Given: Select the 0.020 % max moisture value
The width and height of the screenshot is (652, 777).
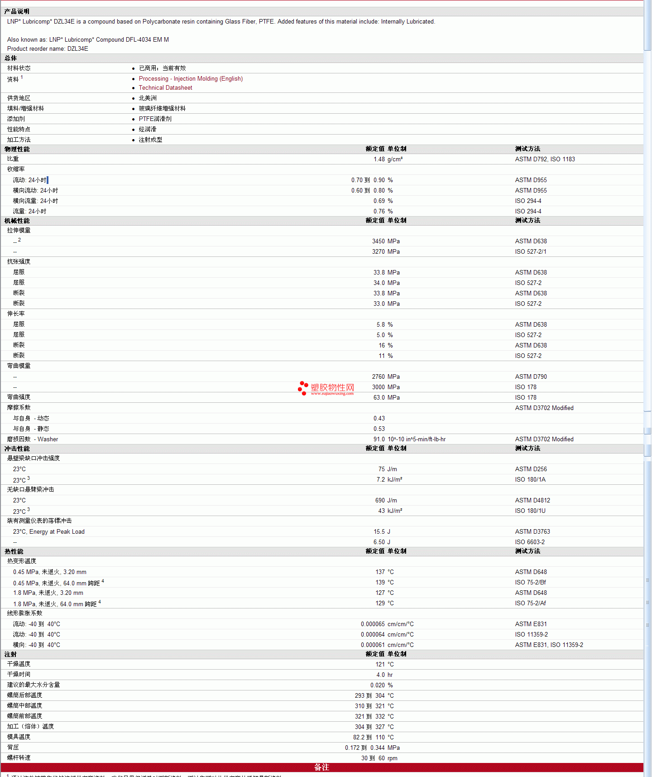Looking at the screenshot, I should tap(382, 685).
